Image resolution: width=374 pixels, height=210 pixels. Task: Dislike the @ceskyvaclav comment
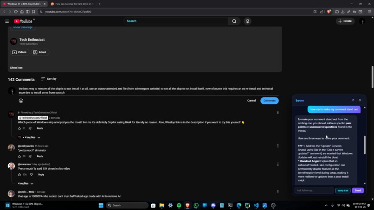click(30, 156)
